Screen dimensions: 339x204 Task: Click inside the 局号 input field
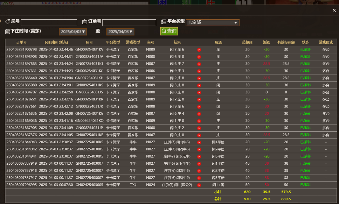49,22
